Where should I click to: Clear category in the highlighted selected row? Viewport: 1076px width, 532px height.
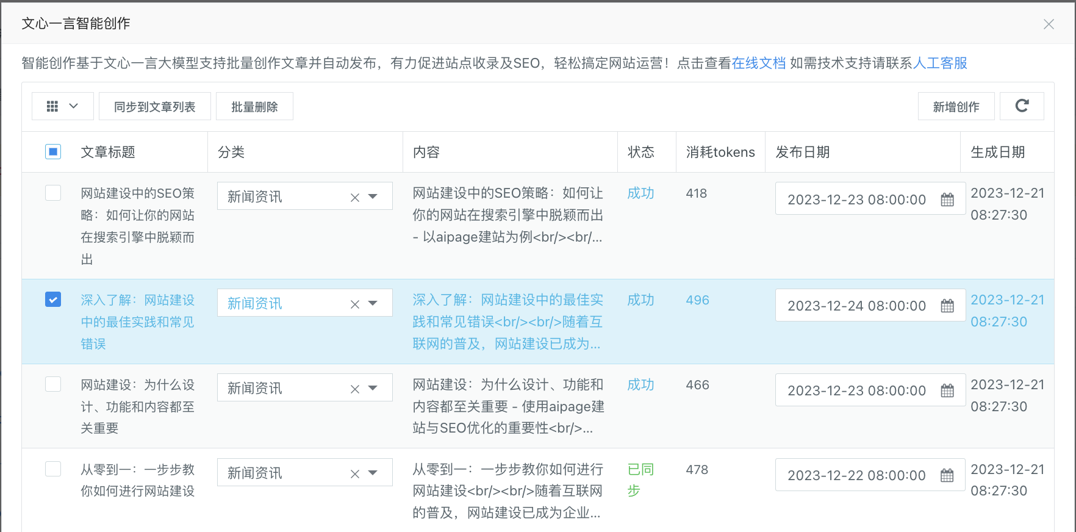354,304
